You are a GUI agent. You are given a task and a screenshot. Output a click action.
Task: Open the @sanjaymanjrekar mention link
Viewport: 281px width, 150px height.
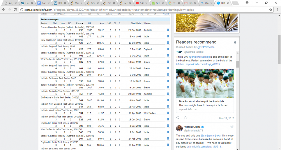pyautogui.click(x=211, y=136)
